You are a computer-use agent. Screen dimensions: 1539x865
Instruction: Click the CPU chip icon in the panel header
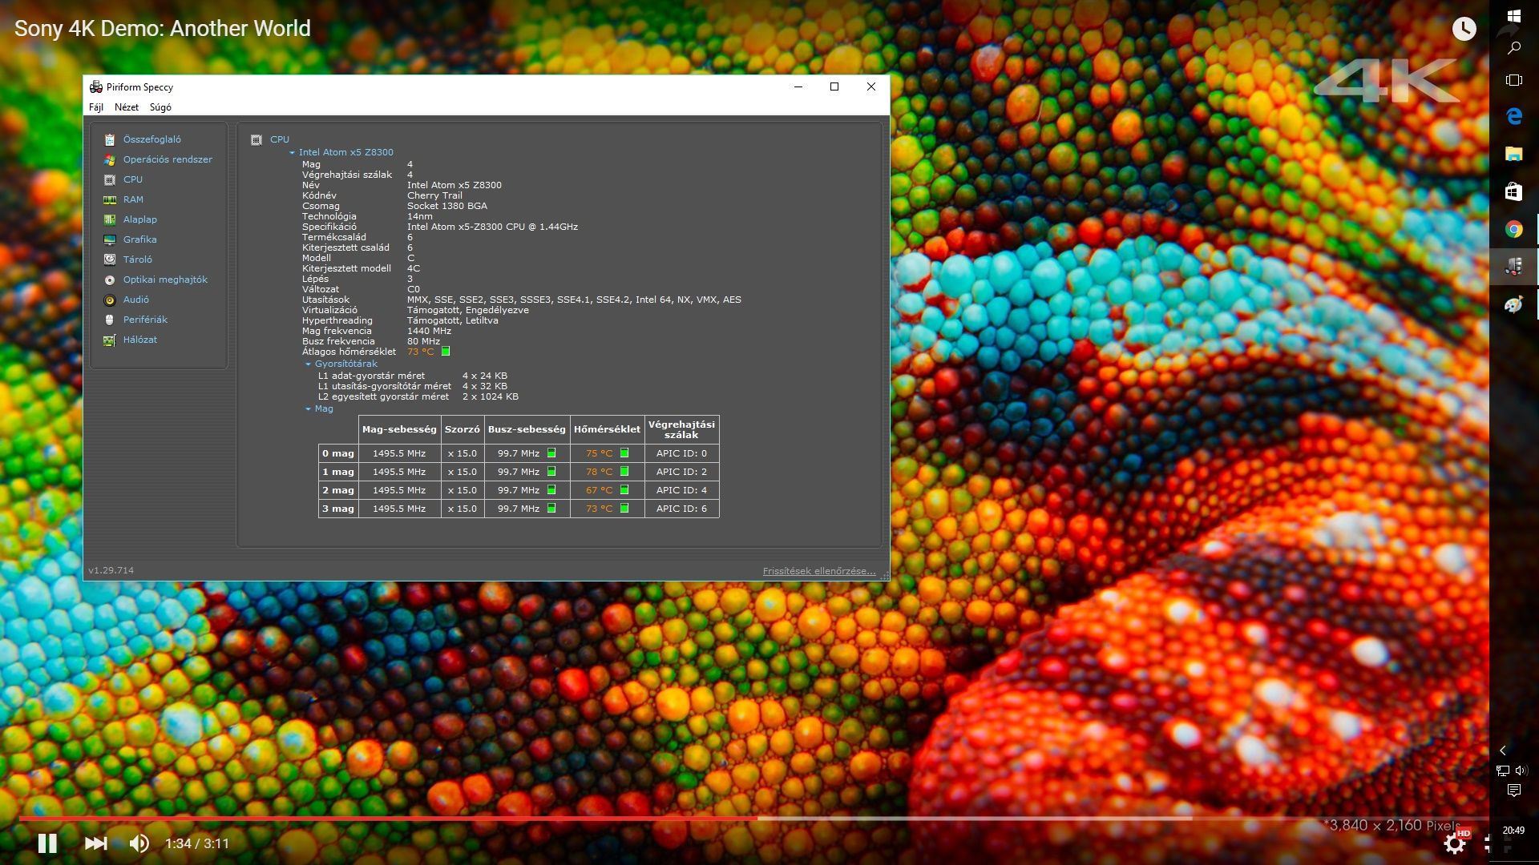pyautogui.click(x=256, y=140)
